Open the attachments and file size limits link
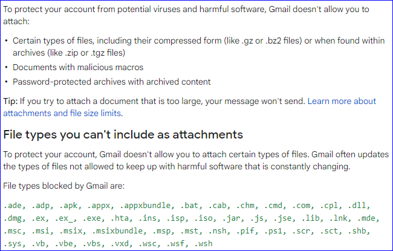 point(62,113)
